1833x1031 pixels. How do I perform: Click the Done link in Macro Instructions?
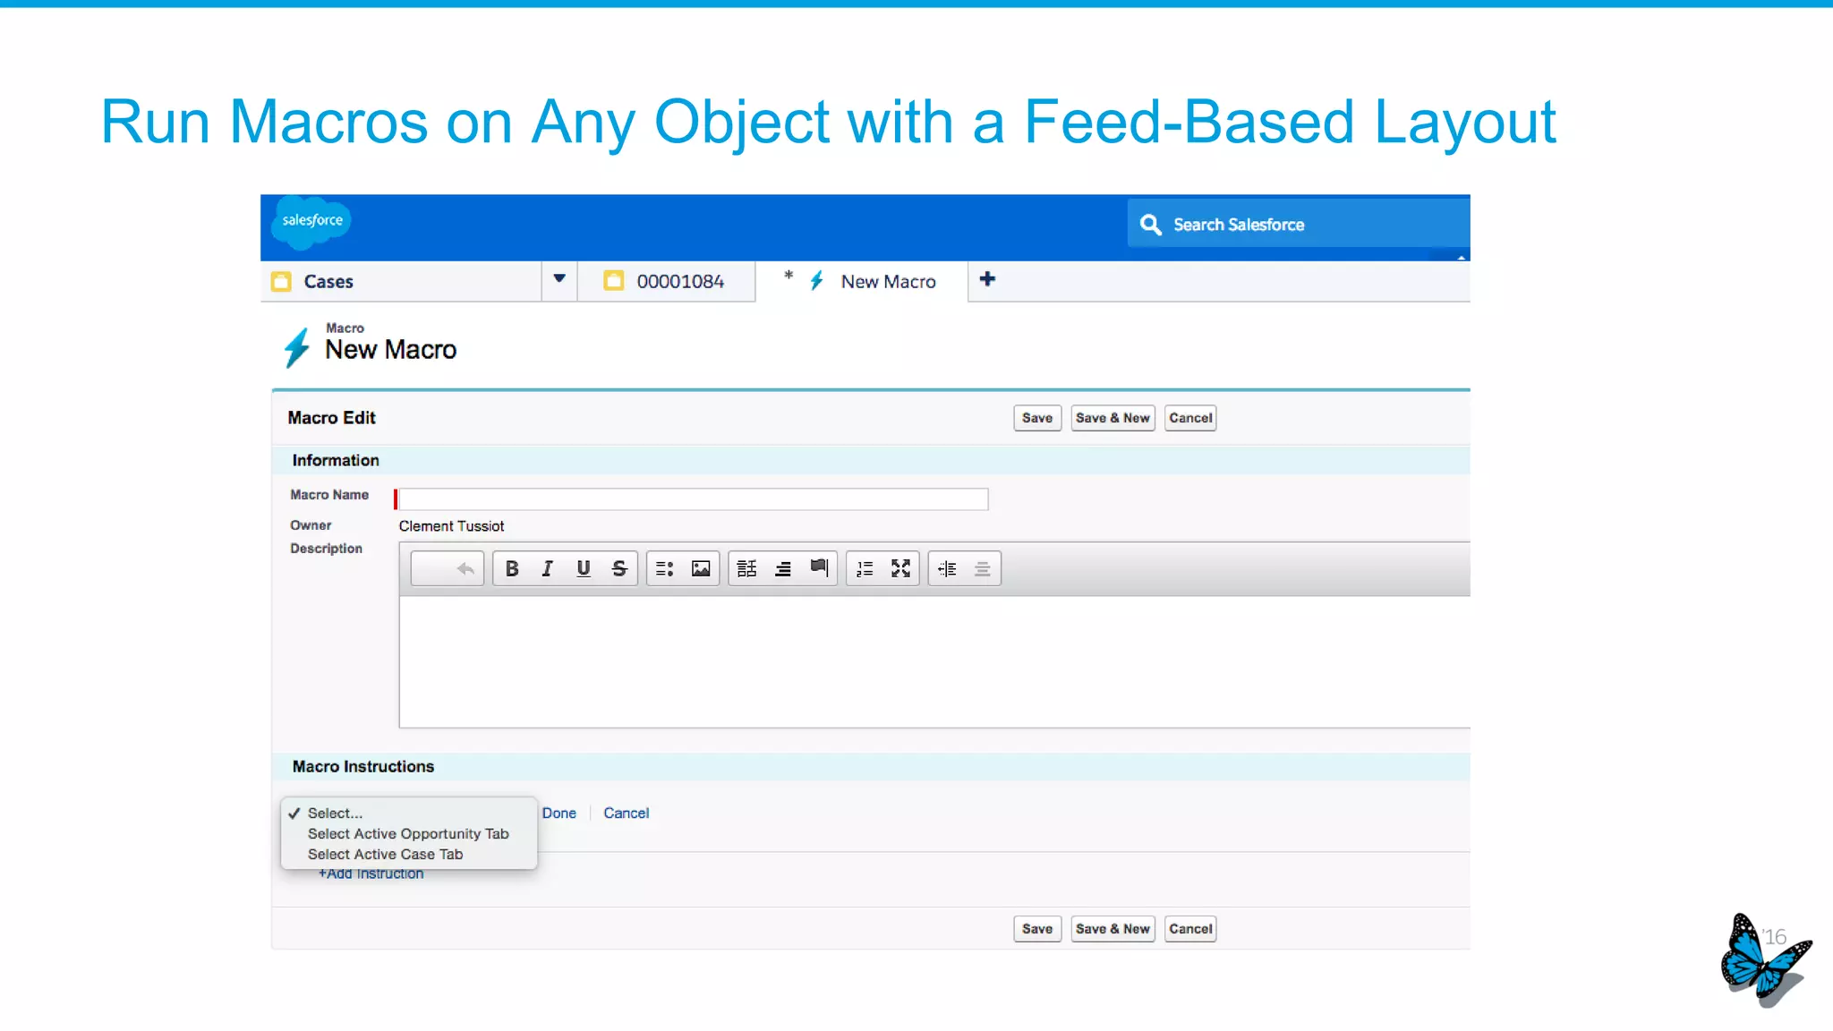click(558, 813)
